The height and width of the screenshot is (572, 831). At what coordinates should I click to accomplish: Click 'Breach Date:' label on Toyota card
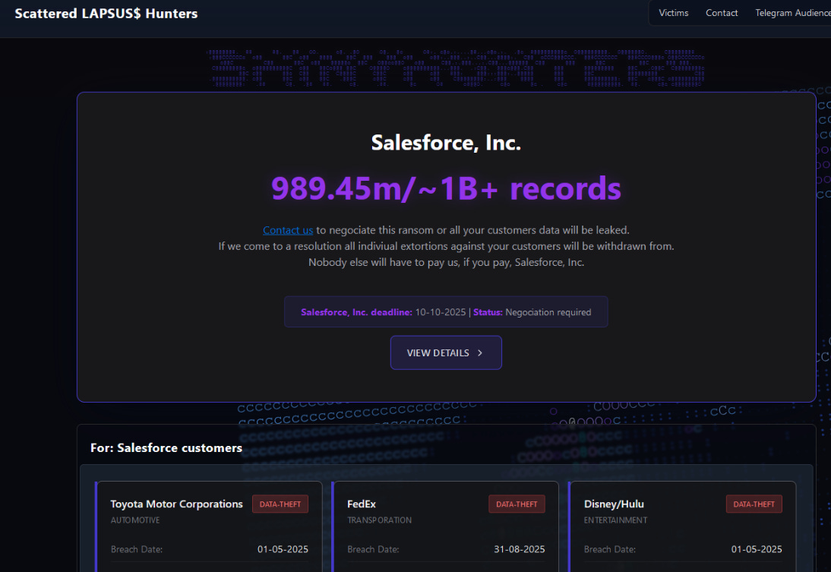click(136, 549)
